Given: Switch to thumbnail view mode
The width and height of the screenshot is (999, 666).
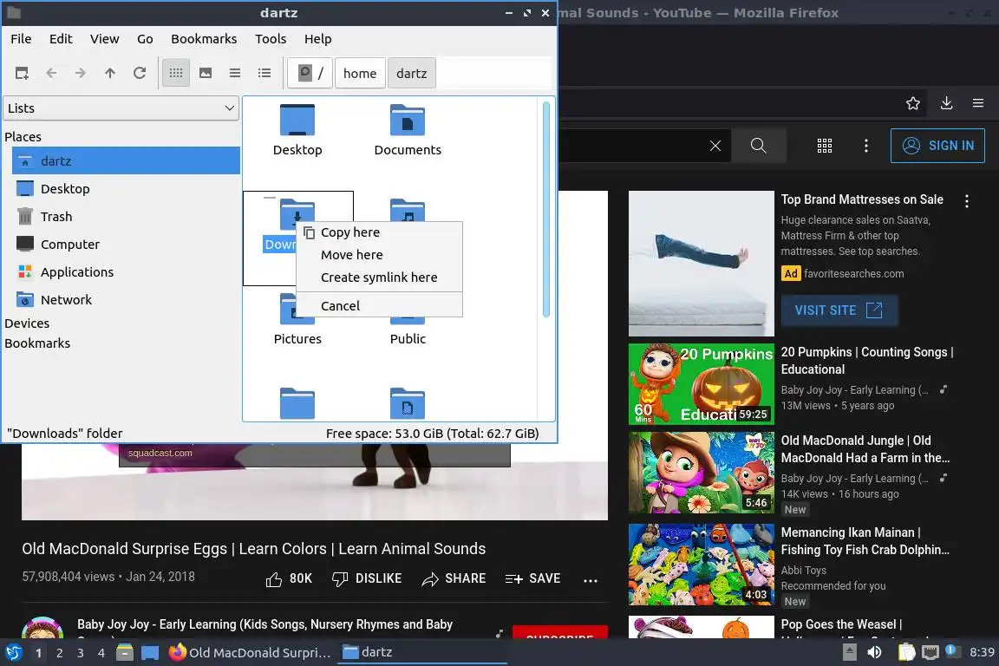Looking at the screenshot, I should pyautogui.click(x=206, y=74).
